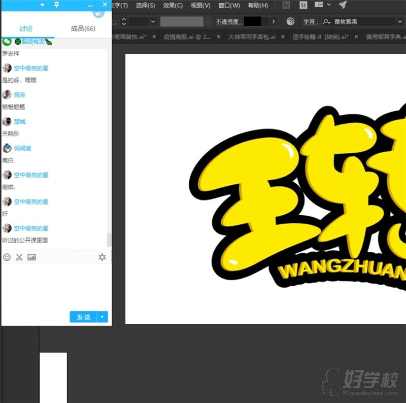406x403 pixels.
Task: Click the St graphic styles icon
Action: tap(303, 6)
